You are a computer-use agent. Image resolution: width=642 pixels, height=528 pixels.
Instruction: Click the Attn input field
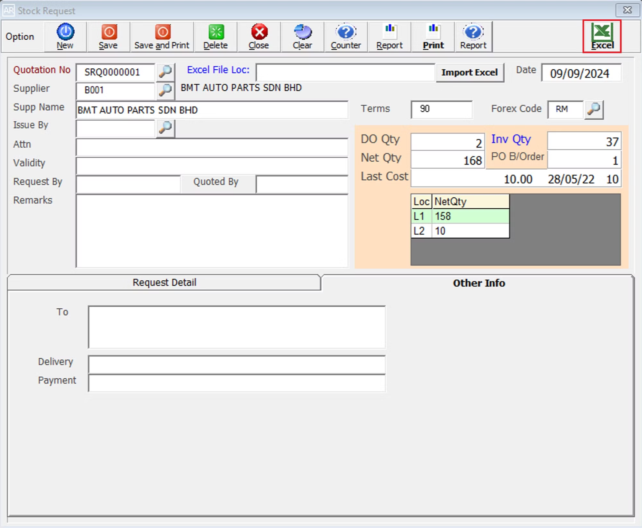click(x=212, y=147)
